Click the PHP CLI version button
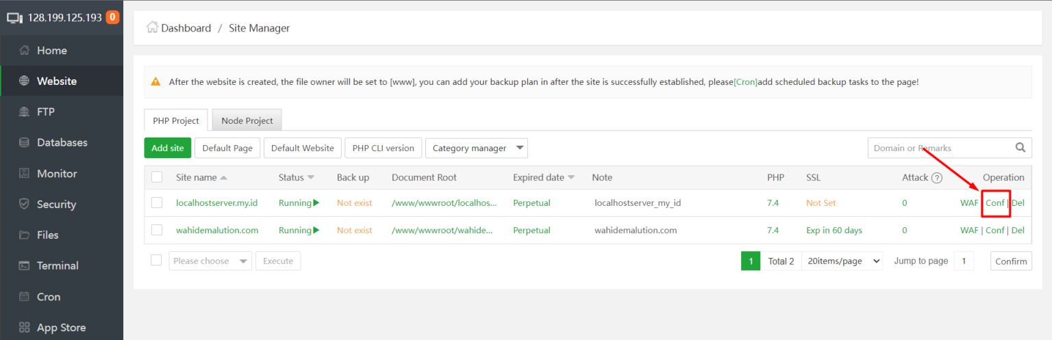Image resolution: width=1052 pixels, height=340 pixels. coord(384,148)
